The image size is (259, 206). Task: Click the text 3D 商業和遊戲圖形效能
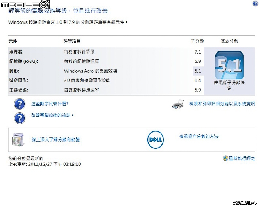pos(87,80)
